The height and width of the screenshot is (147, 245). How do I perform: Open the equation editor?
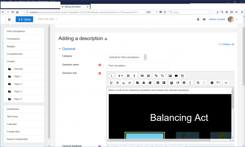click(x=171, y=83)
